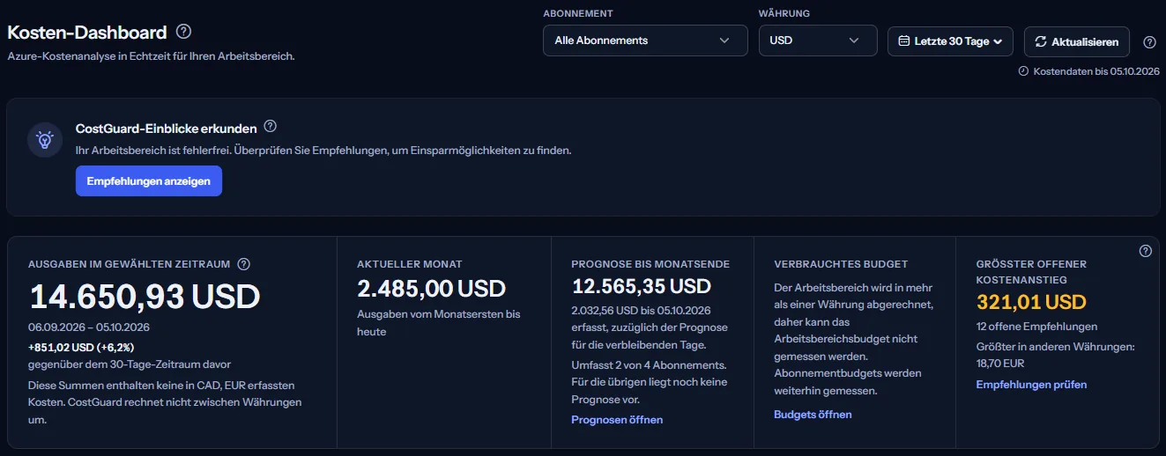
Task: Click the Empfehlungen anzeigen button
Action: (149, 181)
